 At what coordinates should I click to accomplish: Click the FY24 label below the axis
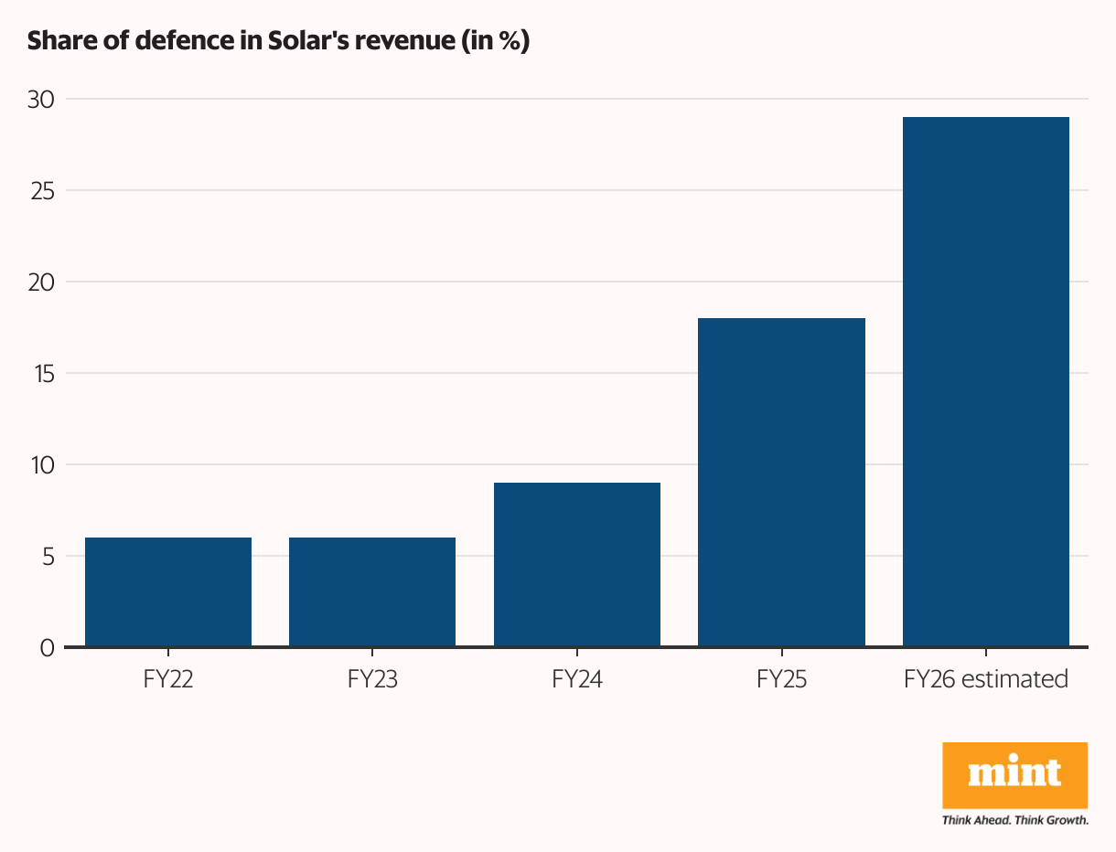(577, 679)
